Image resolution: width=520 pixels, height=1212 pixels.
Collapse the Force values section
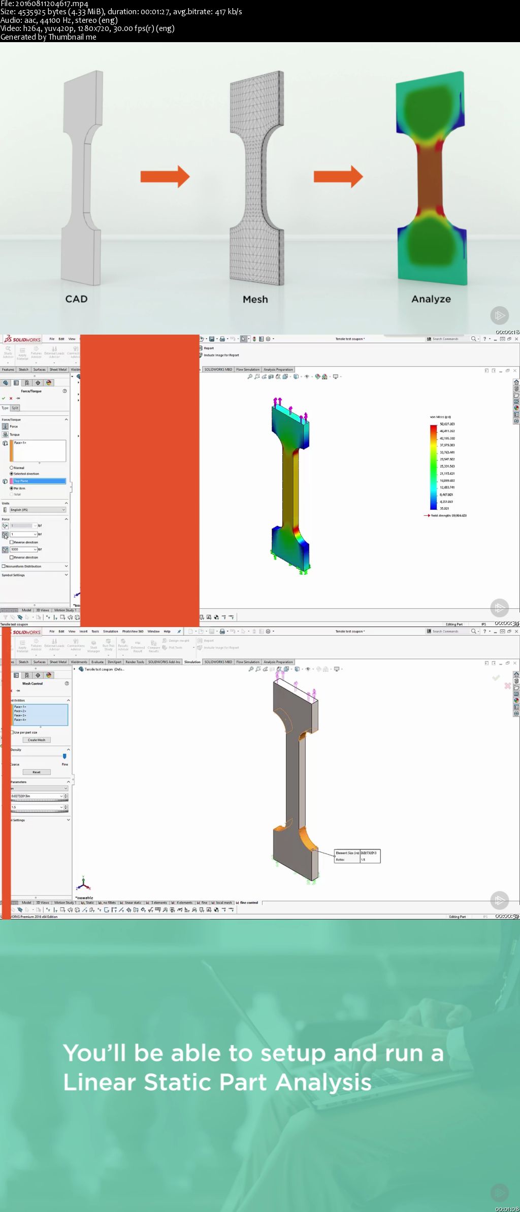pyautogui.click(x=66, y=519)
